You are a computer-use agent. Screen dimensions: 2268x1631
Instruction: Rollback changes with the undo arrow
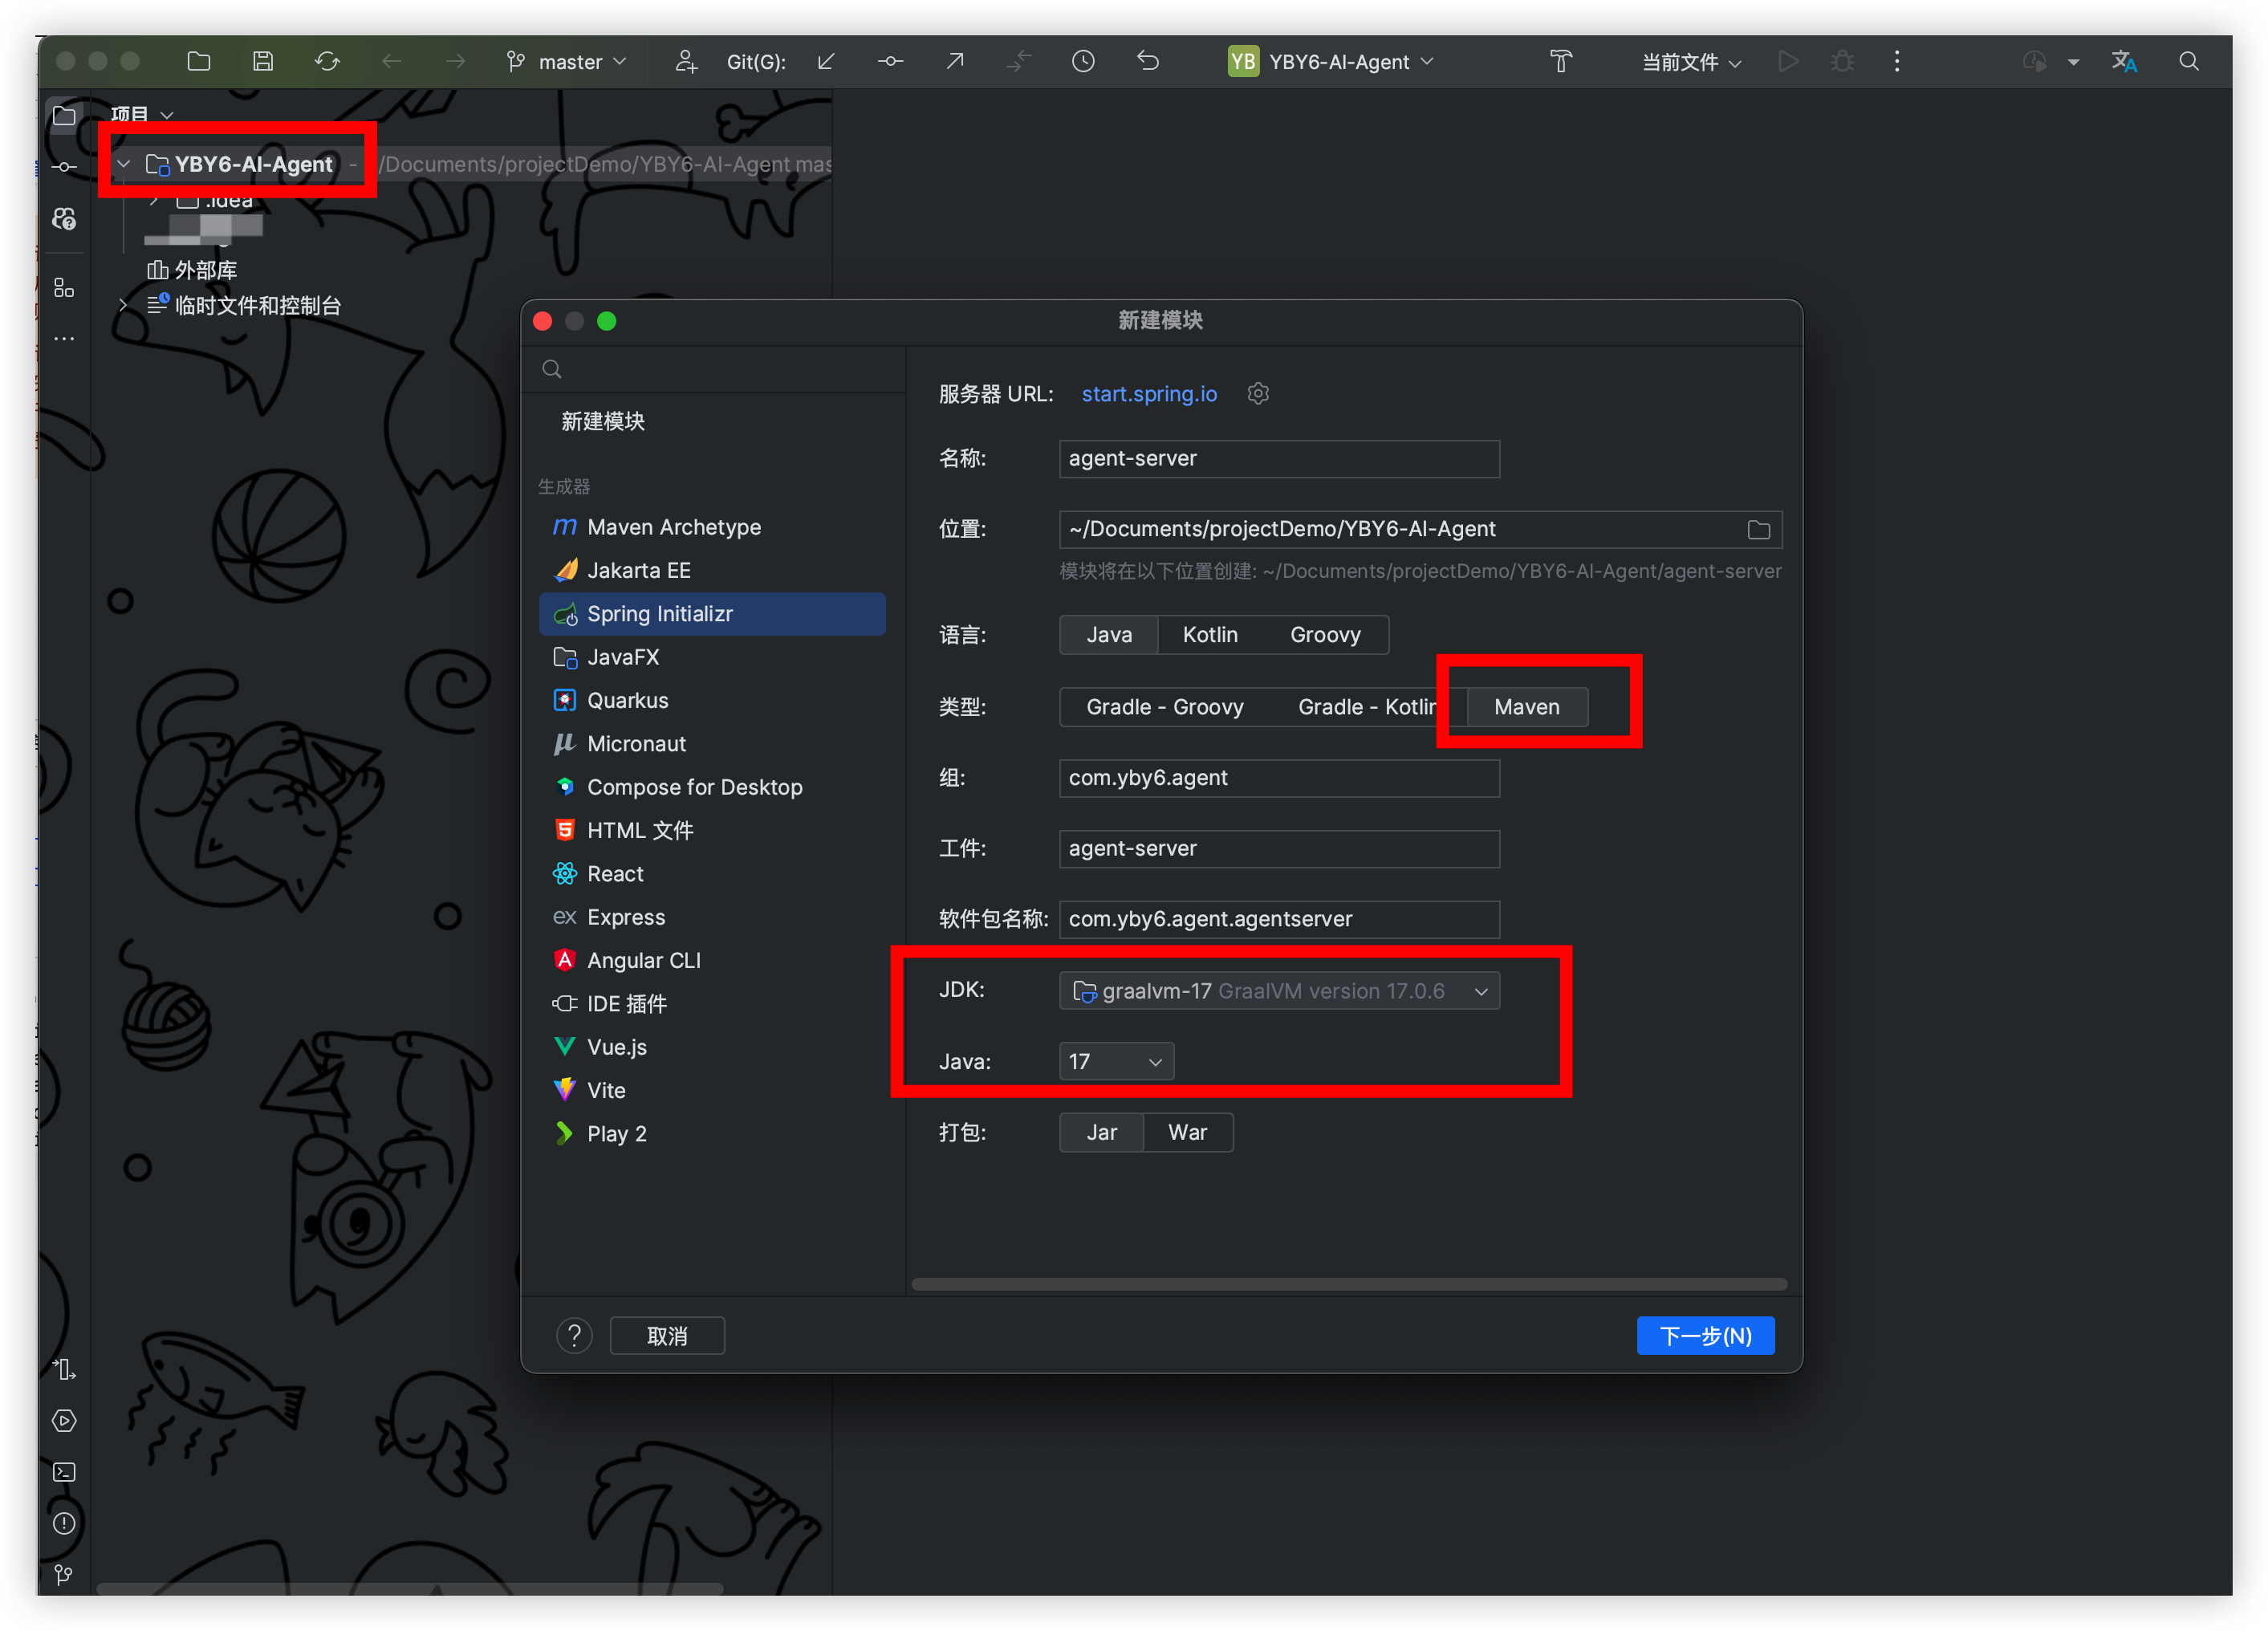(1148, 61)
